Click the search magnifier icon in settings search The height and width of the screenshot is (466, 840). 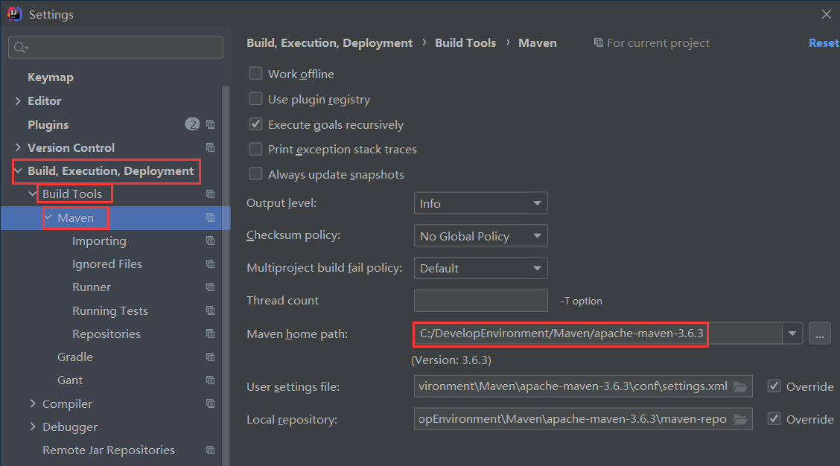pos(21,48)
